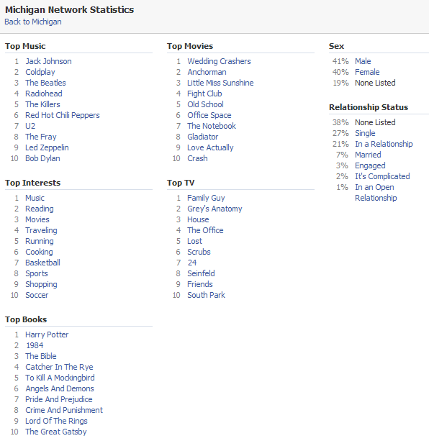Select the Female sex statistic link

[x=367, y=72]
